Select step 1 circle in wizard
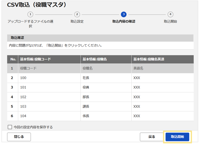The width and height of the screenshot is (200, 144). (30, 14)
